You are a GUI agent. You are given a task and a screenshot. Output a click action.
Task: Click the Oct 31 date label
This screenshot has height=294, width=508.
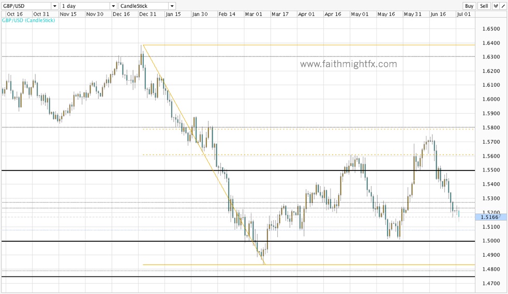(41, 14)
